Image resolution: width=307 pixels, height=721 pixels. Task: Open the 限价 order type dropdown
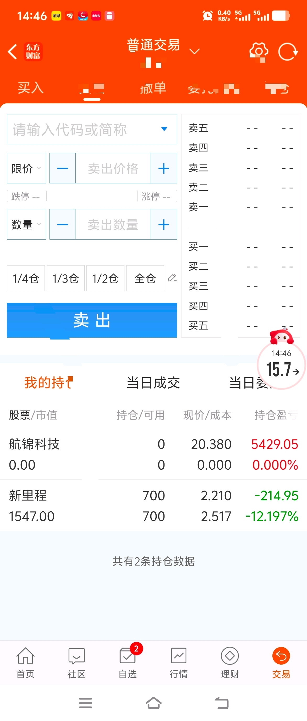point(26,168)
